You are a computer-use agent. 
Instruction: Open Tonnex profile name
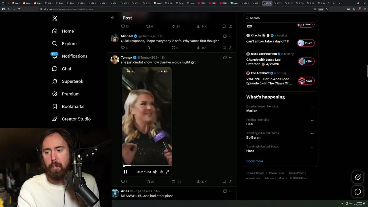click(126, 57)
